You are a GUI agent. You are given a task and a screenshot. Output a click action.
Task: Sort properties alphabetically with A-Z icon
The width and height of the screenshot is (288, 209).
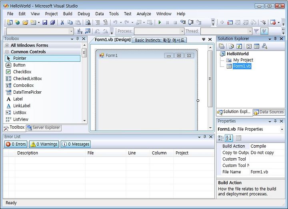229,138
